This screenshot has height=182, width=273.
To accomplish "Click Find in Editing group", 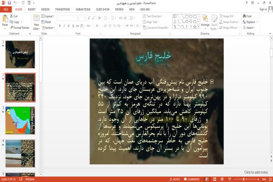I will (x=247, y=16).
